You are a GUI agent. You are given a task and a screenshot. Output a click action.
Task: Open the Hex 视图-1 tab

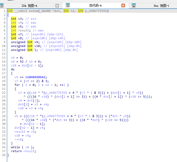(x=161, y=5)
